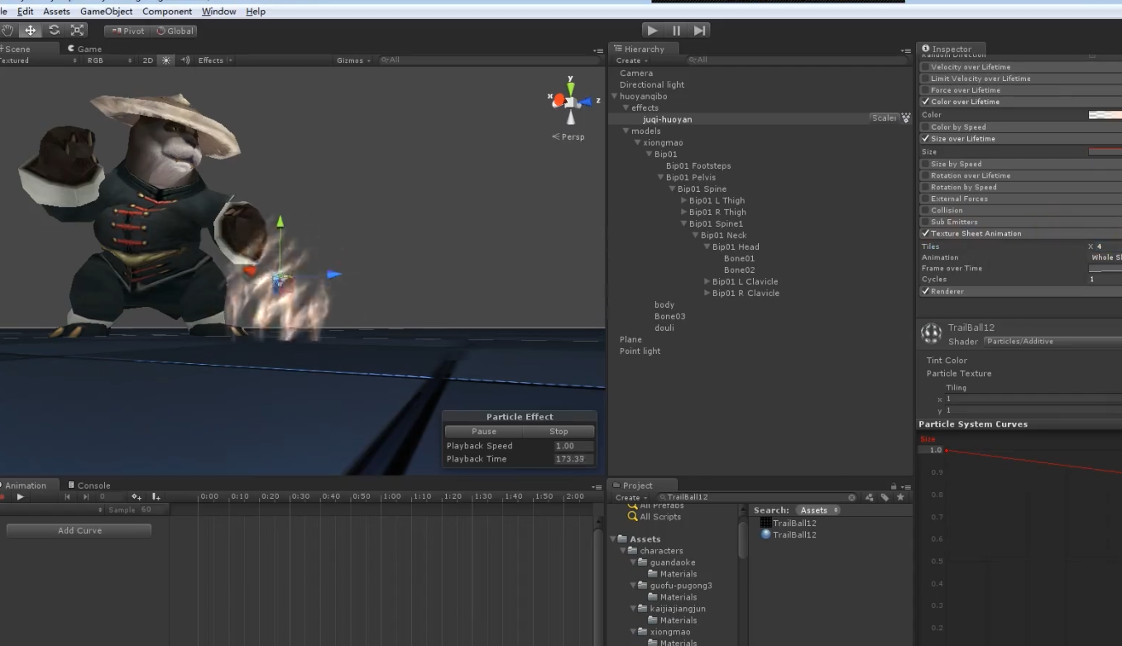Toggle Global handle rotation
Viewport: 1122px width, 646px height.
(174, 31)
